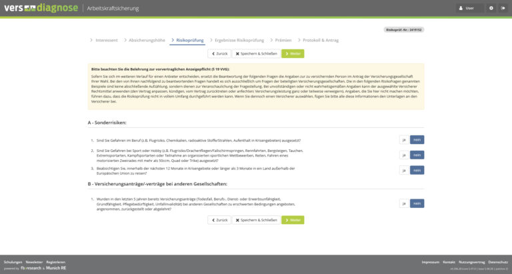Switch to the Absicherungshöhe step
512x274 pixels.
pyautogui.click(x=147, y=40)
